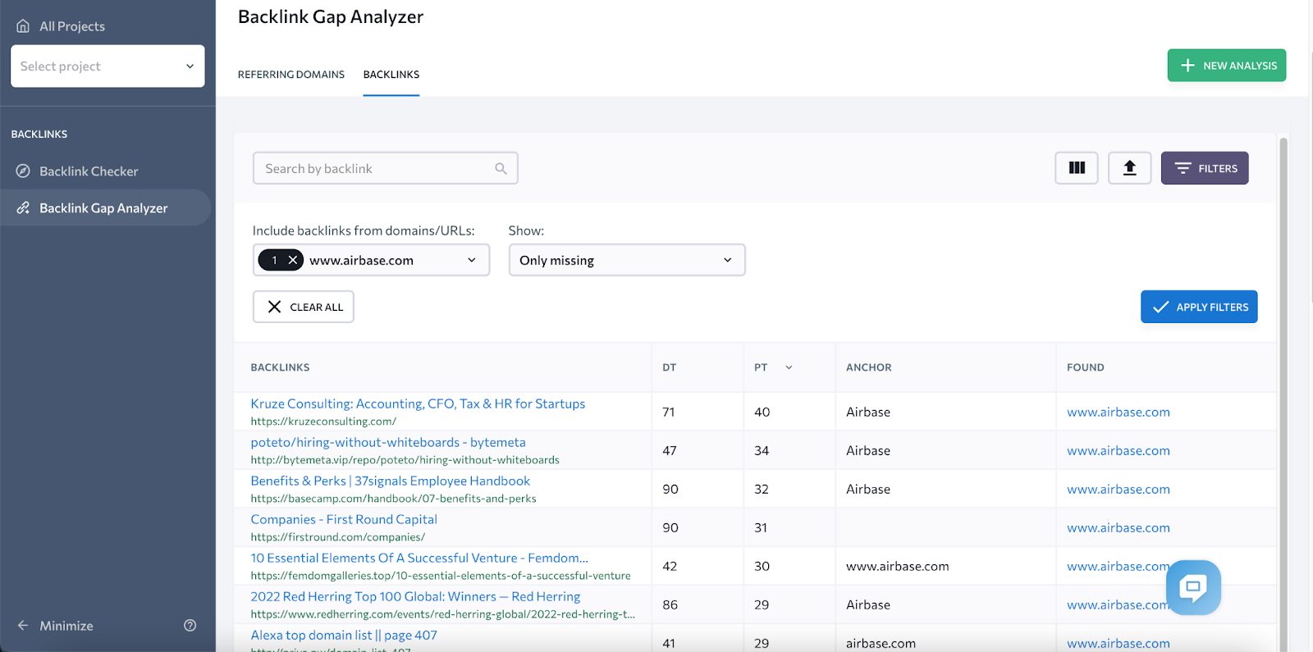This screenshot has height=652, width=1313.
Task: Clear all filters
Action: tap(304, 307)
